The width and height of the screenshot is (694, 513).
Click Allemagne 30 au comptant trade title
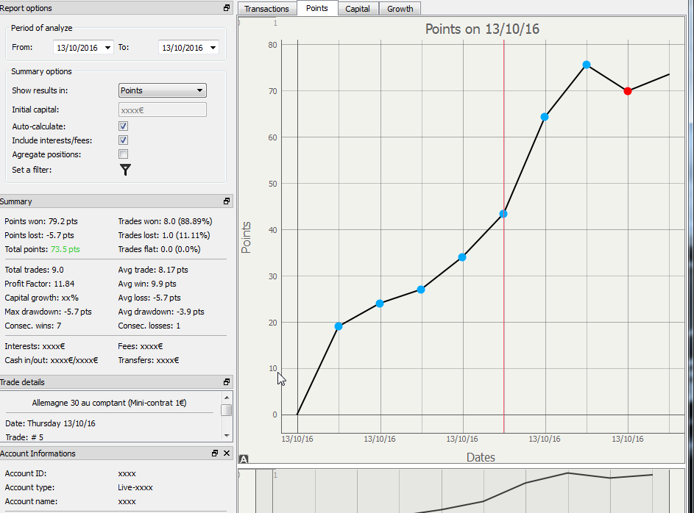(110, 403)
